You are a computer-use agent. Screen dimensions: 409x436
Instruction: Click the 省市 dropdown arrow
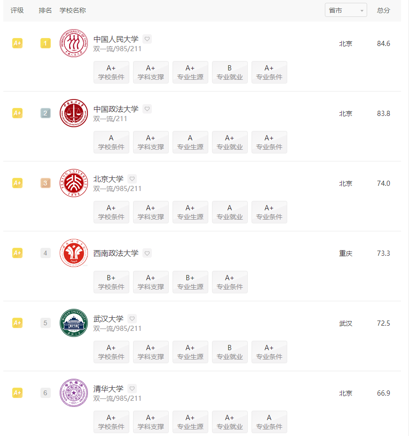pyautogui.click(x=362, y=11)
